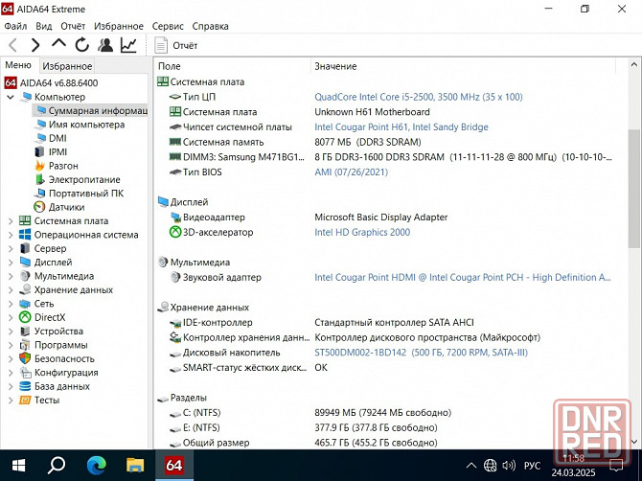
Task: Click the РУС language indicator in tray
Action: [532, 466]
